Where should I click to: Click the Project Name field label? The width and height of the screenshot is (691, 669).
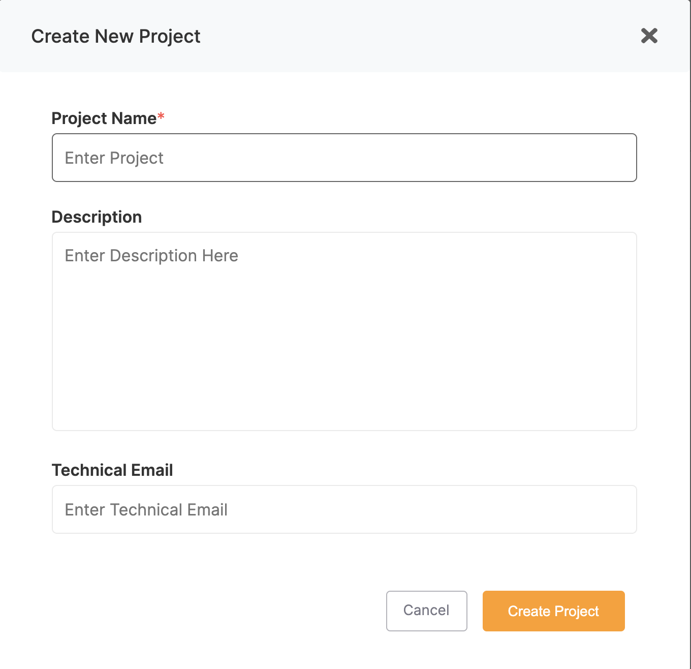(104, 118)
